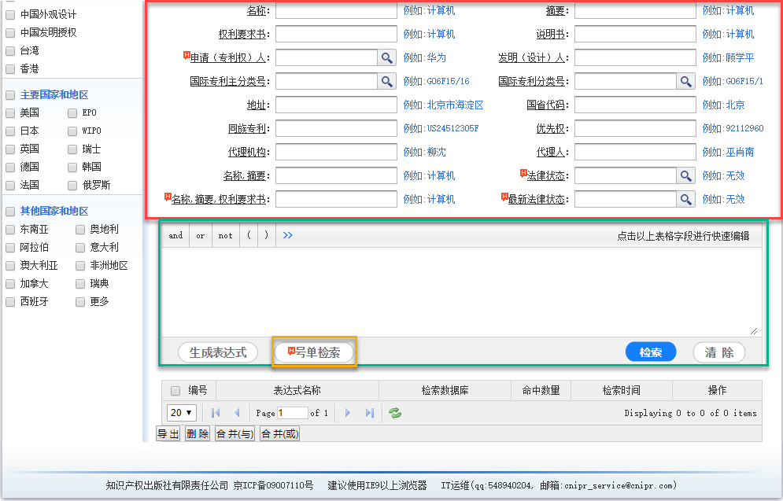The height and width of the screenshot is (501, 783).
Task: Click the 导出 button
Action: click(168, 433)
